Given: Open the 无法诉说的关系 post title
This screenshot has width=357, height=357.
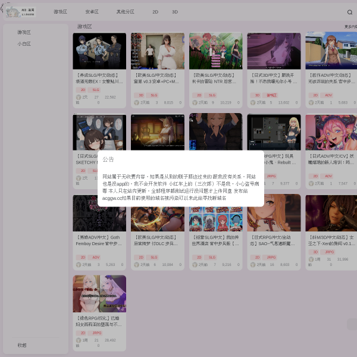Looking at the screenshot, I should coord(332,78).
